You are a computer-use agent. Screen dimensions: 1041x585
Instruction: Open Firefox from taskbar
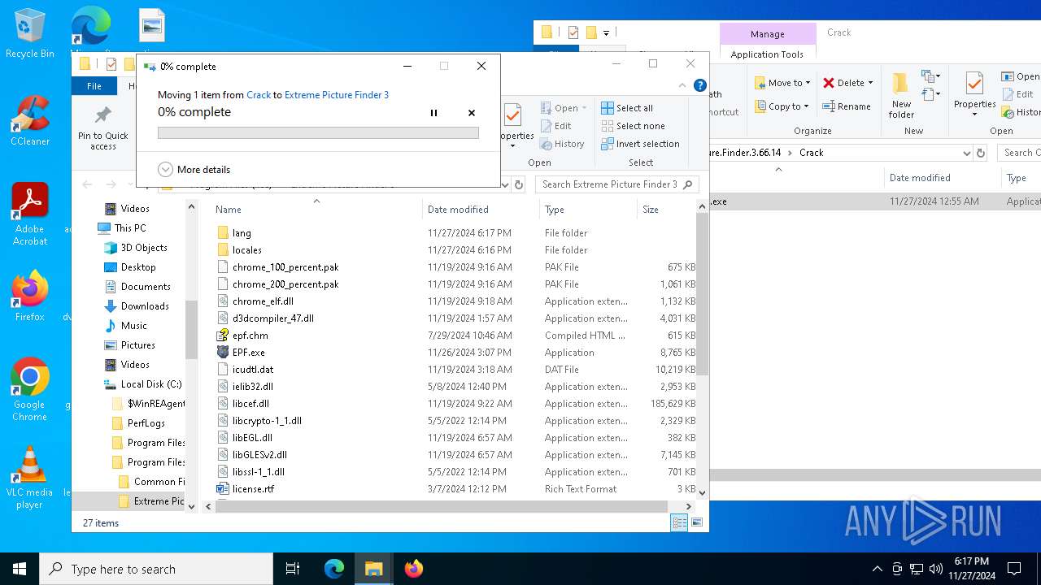click(413, 569)
